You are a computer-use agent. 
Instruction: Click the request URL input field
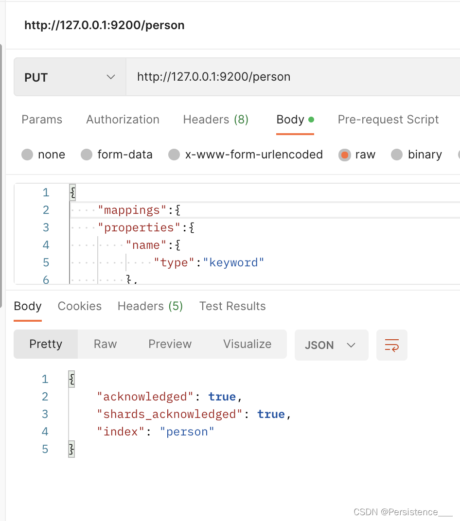click(x=292, y=77)
